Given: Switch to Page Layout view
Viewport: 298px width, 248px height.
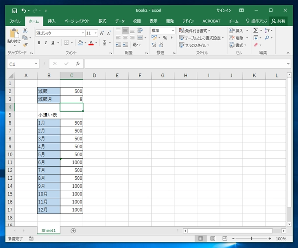Looking at the screenshot, I should coord(213,238).
